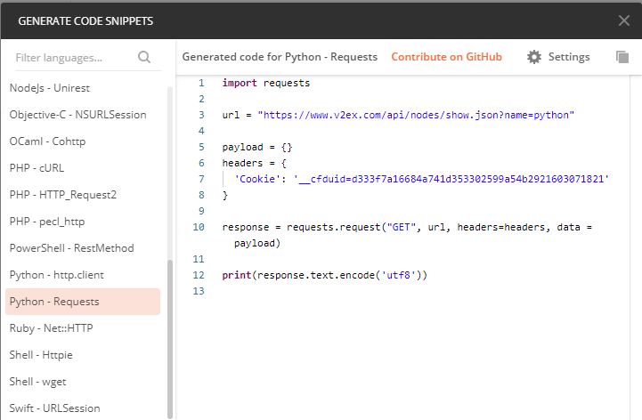Click the language list scrollbar
The width and height of the screenshot is (642, 420).
click(x=170, y=339)
